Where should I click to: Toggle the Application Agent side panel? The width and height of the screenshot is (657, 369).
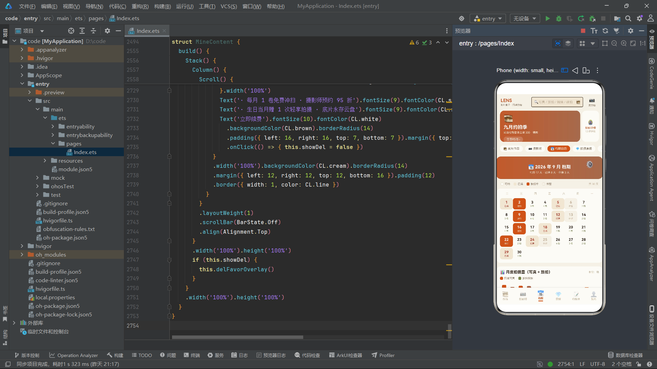652,178
